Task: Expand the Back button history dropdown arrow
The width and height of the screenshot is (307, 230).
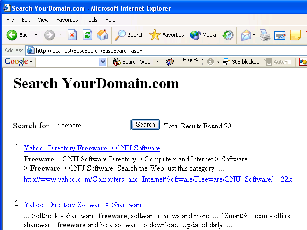Action: click(36, 35)
